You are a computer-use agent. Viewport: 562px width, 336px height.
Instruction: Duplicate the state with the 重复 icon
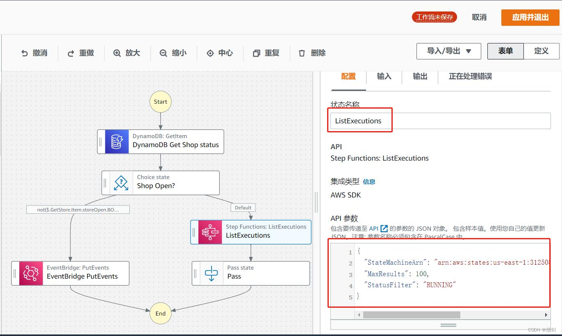[257, 53]
